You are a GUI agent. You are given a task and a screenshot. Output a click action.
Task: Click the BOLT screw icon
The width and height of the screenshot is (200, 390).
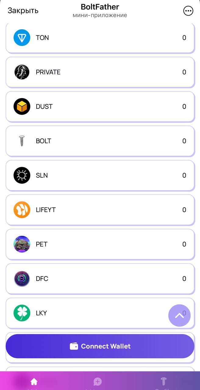[x=22, y=141]
